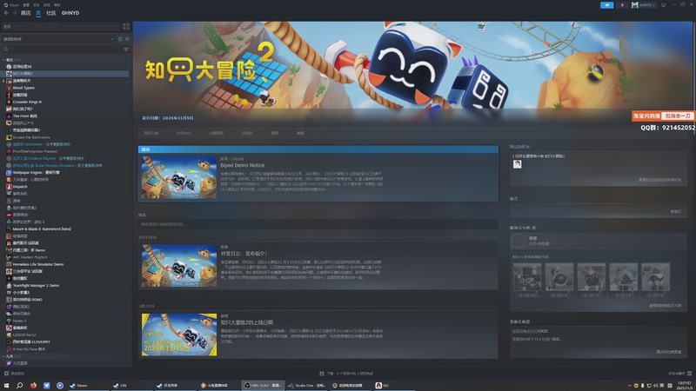Select Escape the Backrooms in the library list
The image size is (696, 391).
point(31,137)
